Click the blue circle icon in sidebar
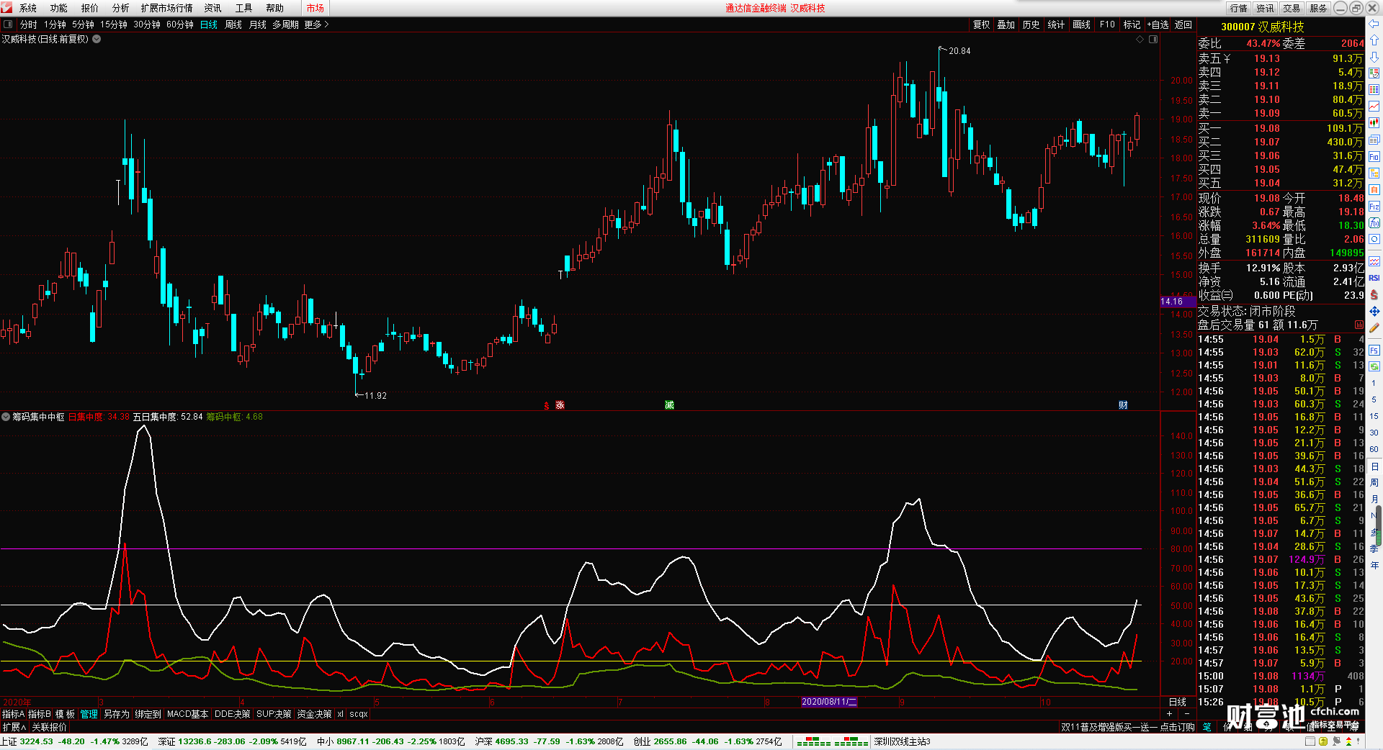Screen dimensions: 1383x750 click(x=1374, y=240)
